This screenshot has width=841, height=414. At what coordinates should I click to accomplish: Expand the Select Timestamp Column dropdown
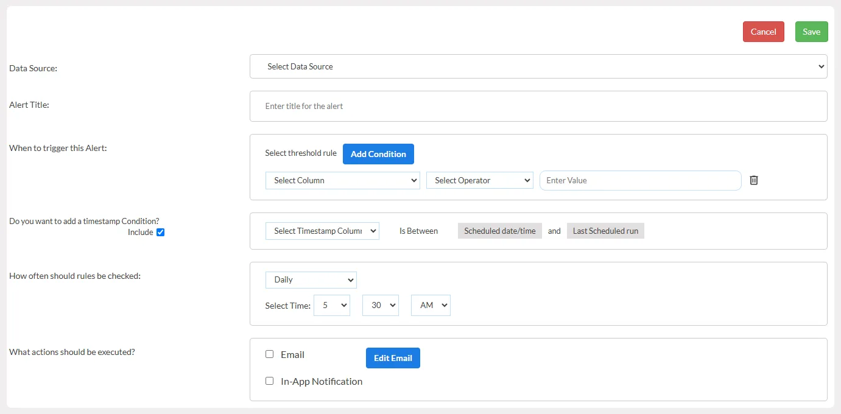(x=322, y=231)
